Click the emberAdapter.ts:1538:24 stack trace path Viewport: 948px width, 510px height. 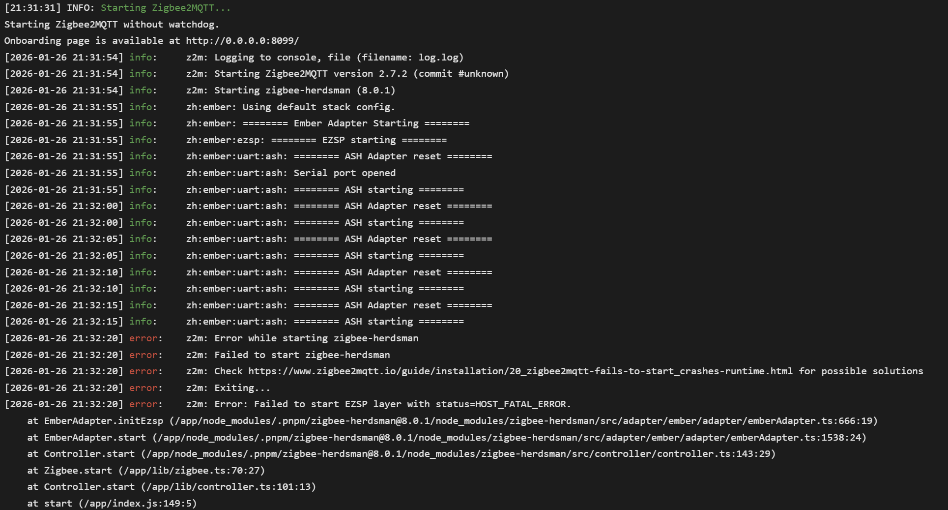(509, 438)
